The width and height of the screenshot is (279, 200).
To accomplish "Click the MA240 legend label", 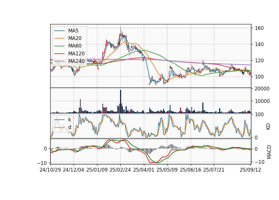I will pos(76,61).
